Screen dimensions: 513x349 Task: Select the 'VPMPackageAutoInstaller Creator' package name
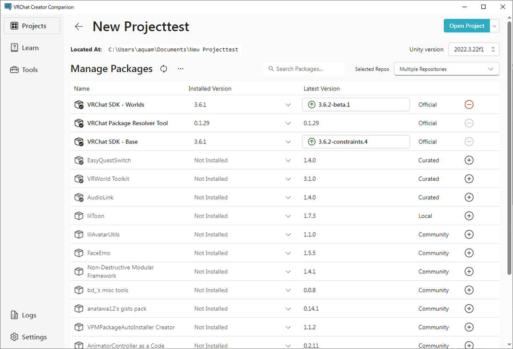[x=131, y=327]
